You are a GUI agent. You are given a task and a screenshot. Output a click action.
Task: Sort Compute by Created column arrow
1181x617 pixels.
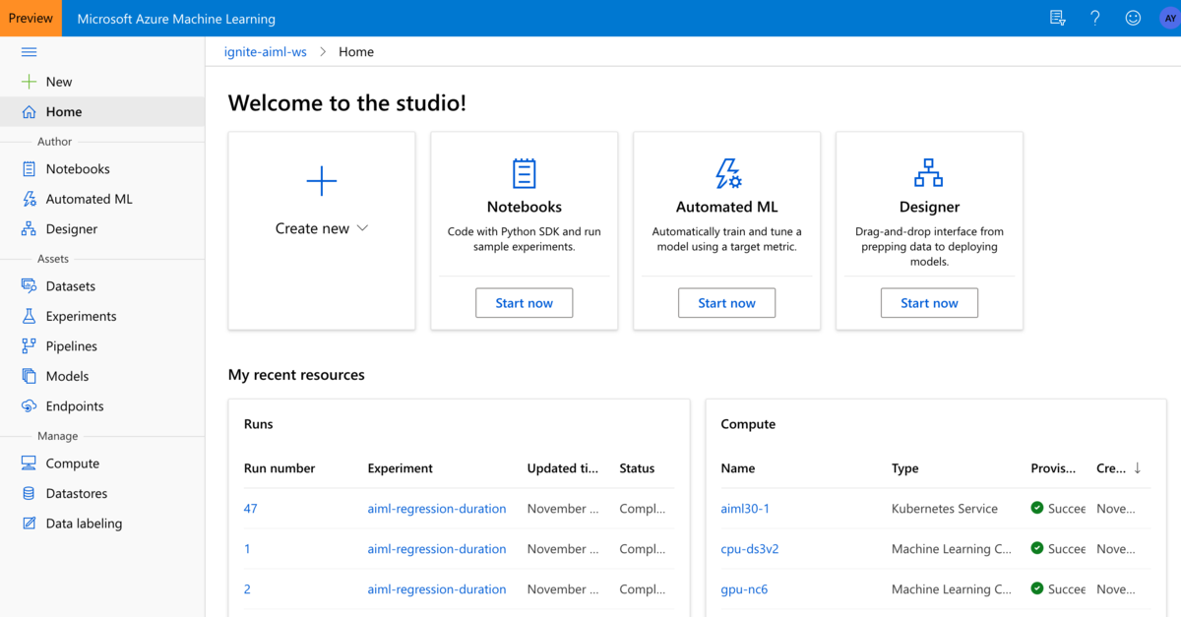(x=1138, y=468)
